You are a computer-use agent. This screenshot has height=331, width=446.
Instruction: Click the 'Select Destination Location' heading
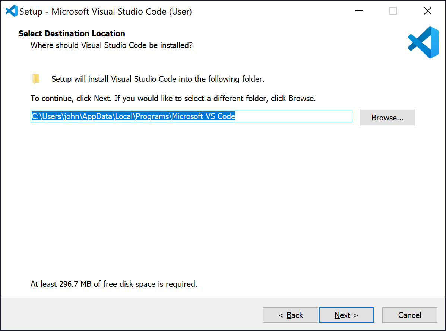tap(72, 33)
